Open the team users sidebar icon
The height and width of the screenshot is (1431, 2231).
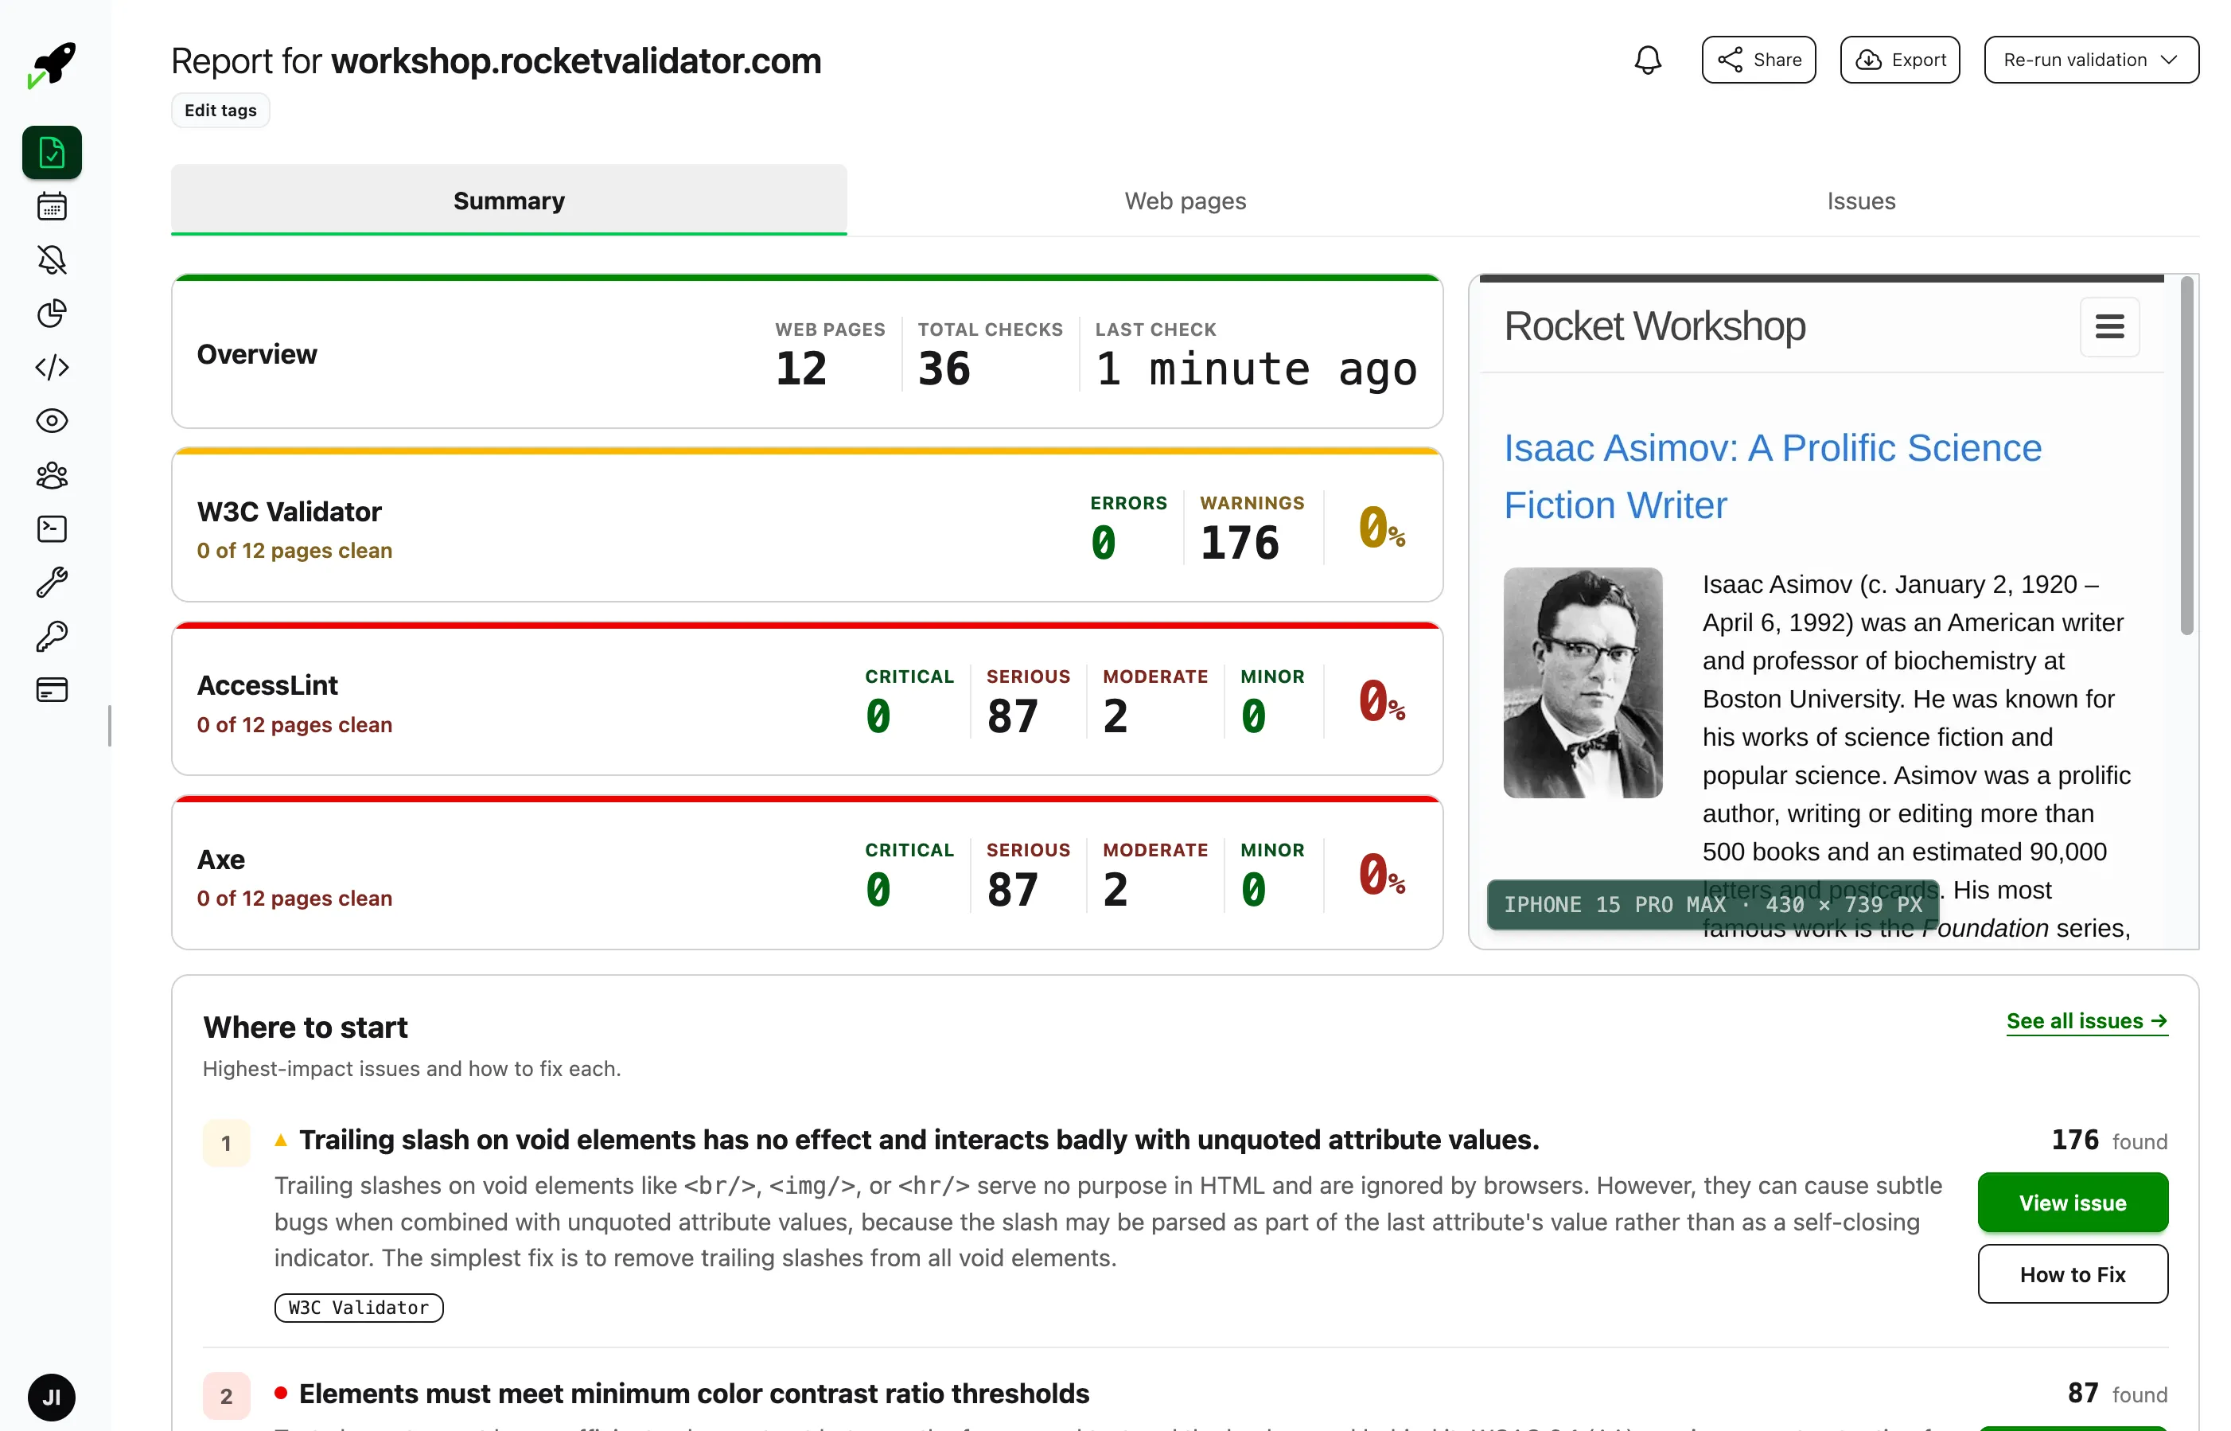52,475
